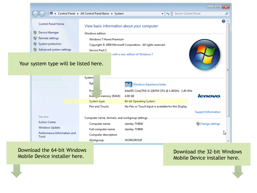Click the Lenovo logo
Image resolution: width=257 pixels, height=193 pixels.
(x=209, y=96)
